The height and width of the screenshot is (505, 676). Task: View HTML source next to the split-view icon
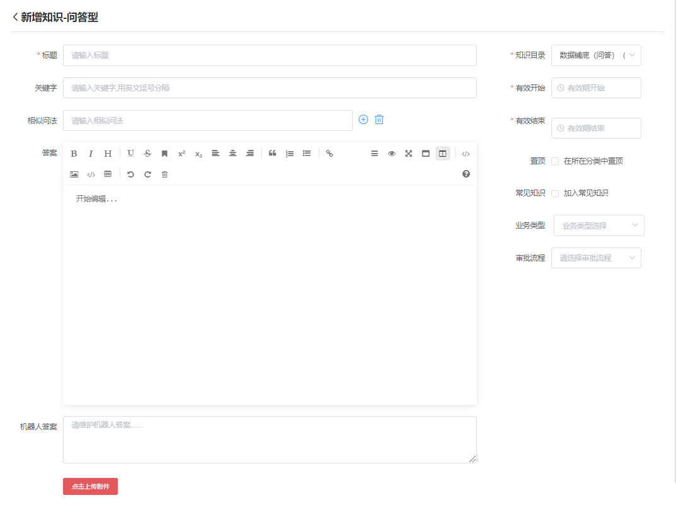[x=466, y=154]
